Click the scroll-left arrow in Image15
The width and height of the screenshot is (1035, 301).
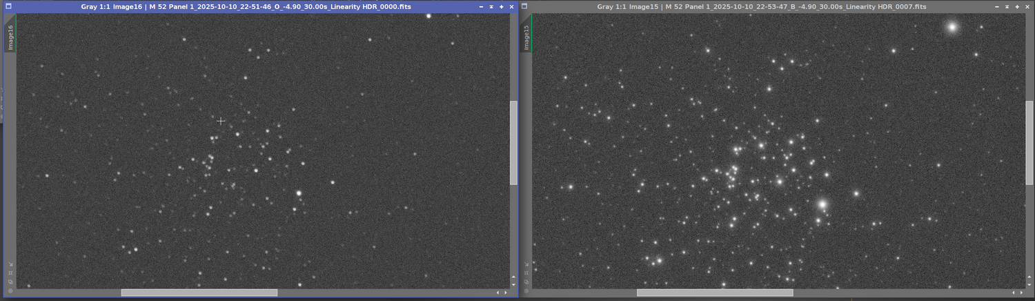[x=1014, y=293]
